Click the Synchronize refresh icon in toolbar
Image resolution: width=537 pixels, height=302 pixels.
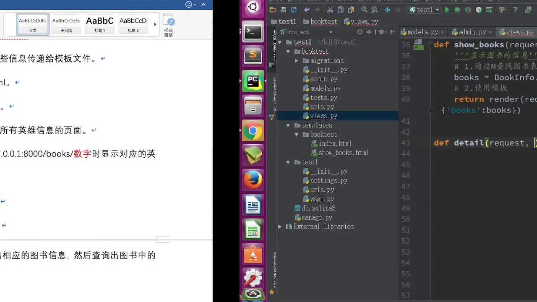point(294,10)
